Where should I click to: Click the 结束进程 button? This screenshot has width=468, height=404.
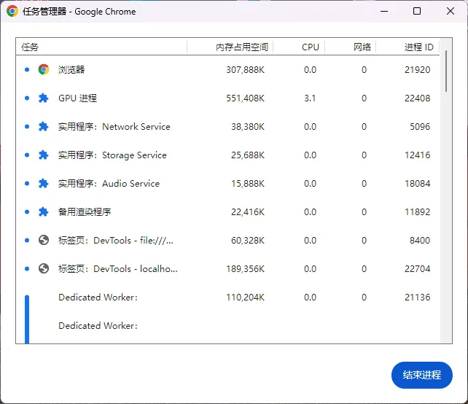coord(422,375)
